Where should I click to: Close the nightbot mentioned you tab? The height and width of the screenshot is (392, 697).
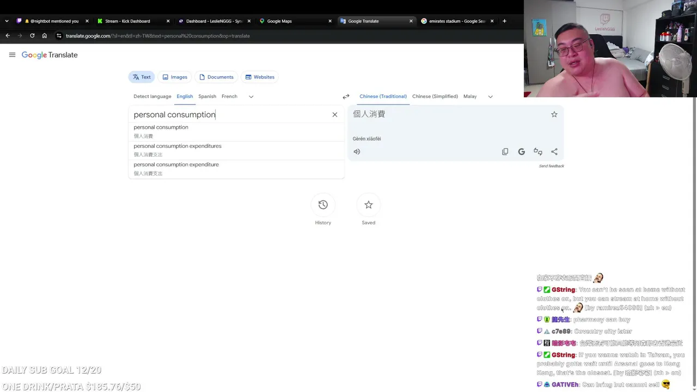87,21
